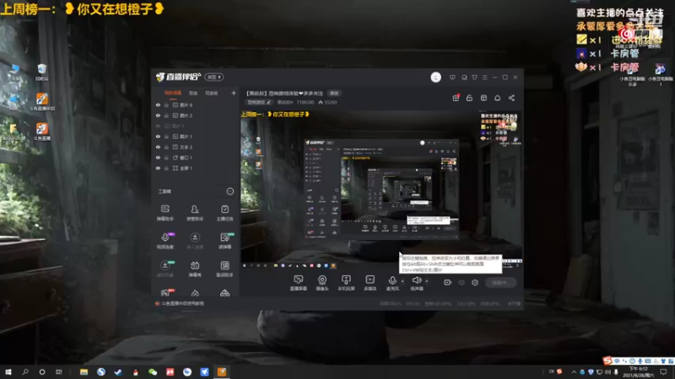Screen dimensions: 675x379
Task: Hide the 图片 1 layer
Action: (158, 136)
